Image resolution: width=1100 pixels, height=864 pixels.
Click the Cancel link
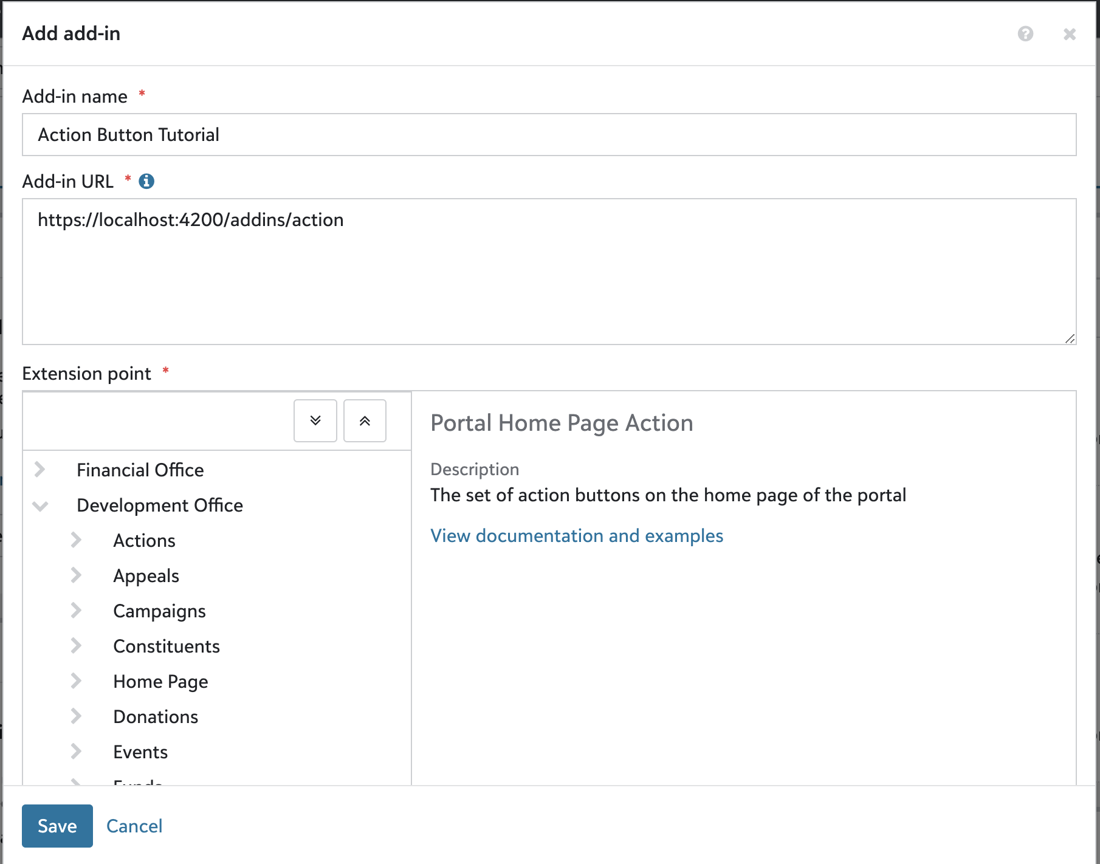[134, 826]
